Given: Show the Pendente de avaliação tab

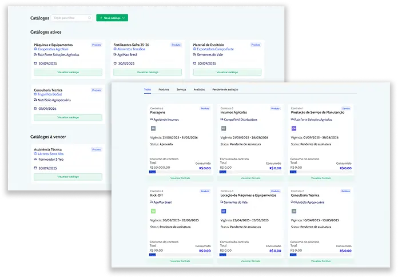Looking at the screenshot, I should [x=225, y=90].
